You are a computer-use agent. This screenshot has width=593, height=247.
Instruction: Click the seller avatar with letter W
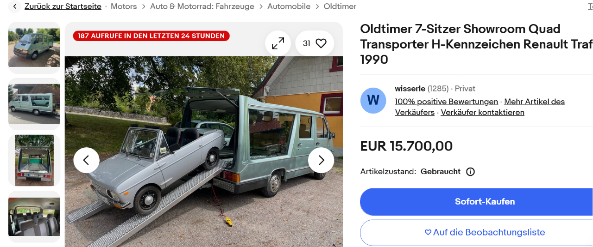pyautogui.click(x=373, y=100)
